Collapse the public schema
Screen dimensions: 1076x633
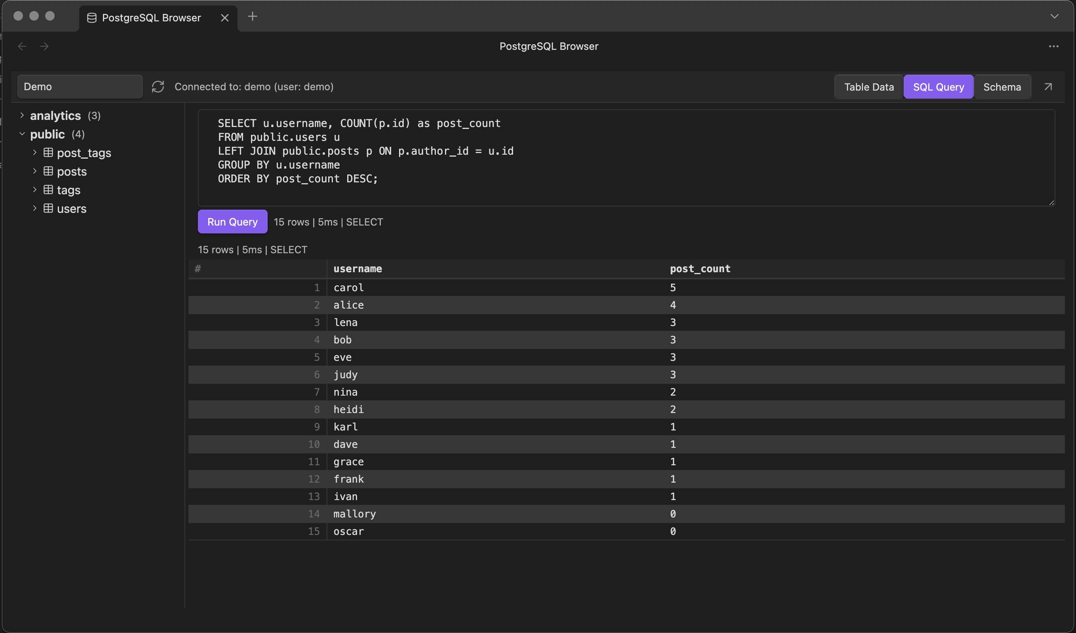(22, 134)
